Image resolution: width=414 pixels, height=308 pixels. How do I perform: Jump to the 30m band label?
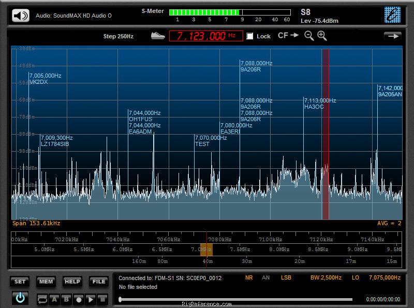point(247,261)
